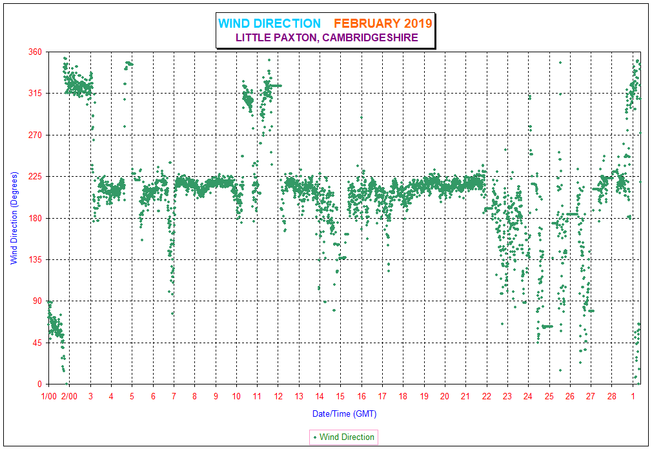Click the x-axis date label "15"
Screen dimensions: 652x449
[341, 396]
